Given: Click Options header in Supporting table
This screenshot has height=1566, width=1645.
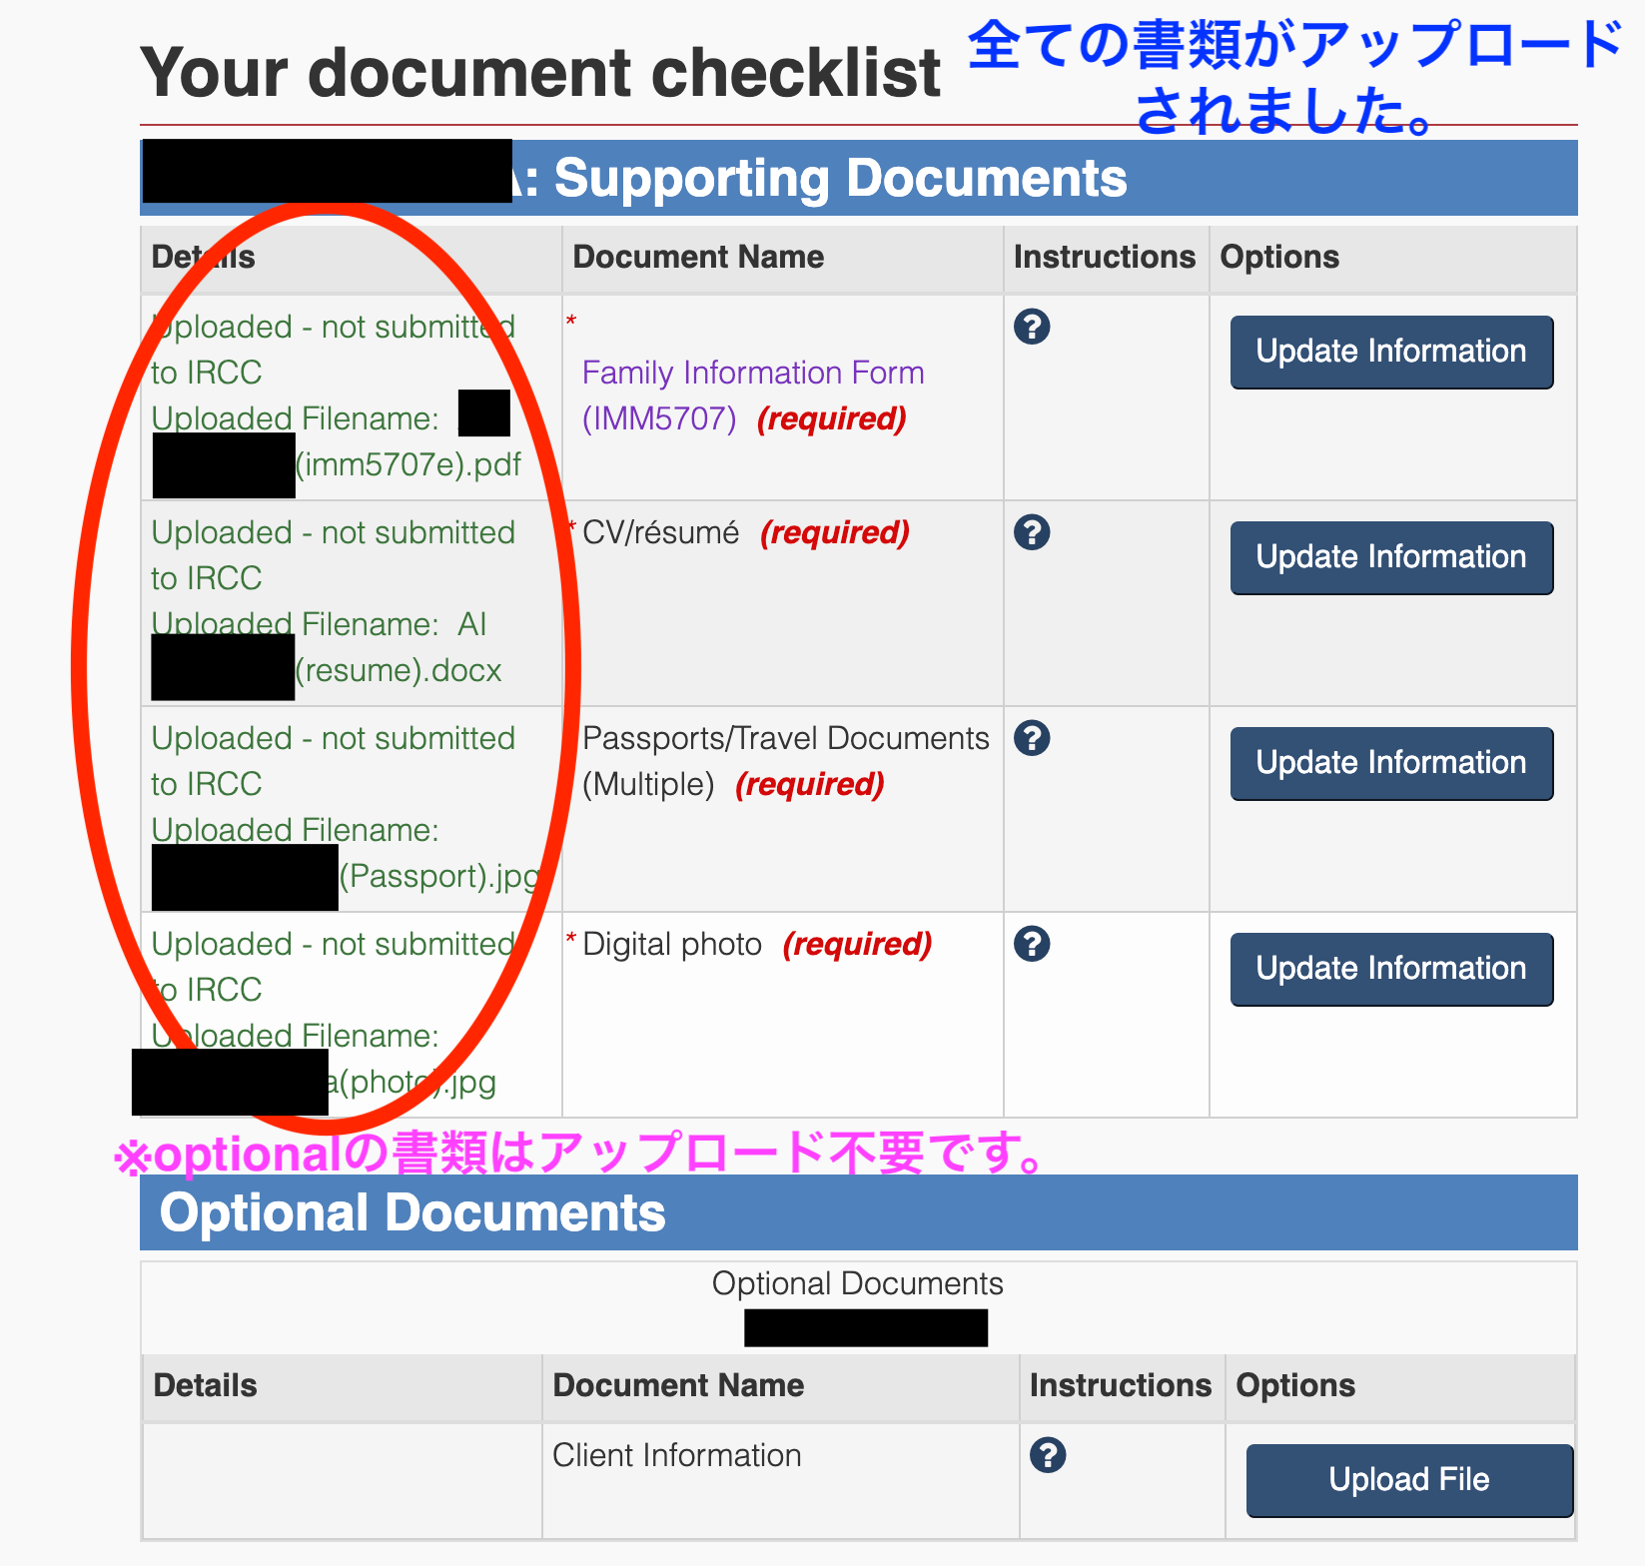Looking at the screenshot, I should [x=1279, y=257].
